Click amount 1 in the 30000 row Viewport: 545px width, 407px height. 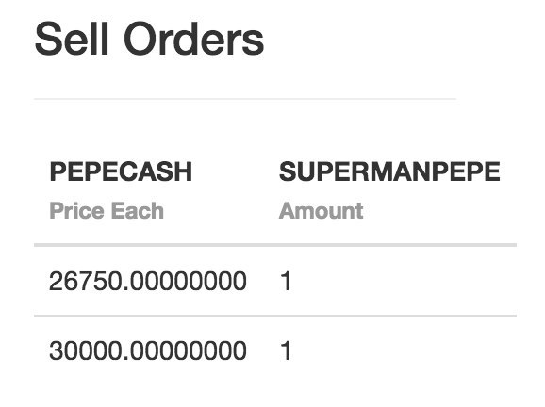pyautogui.click(x=286, y=350)
